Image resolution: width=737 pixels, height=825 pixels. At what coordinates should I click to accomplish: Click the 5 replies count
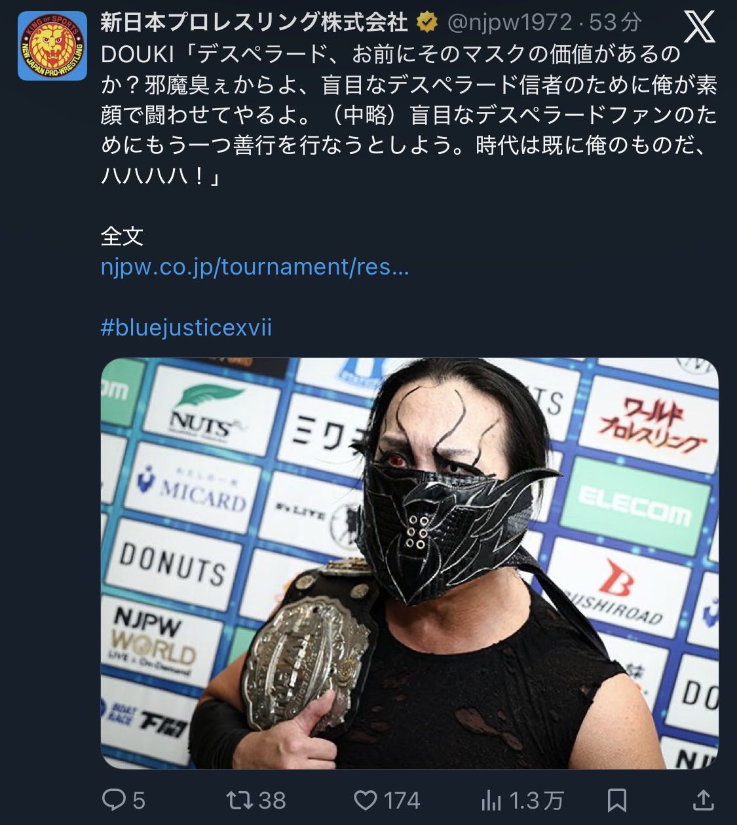139,800
